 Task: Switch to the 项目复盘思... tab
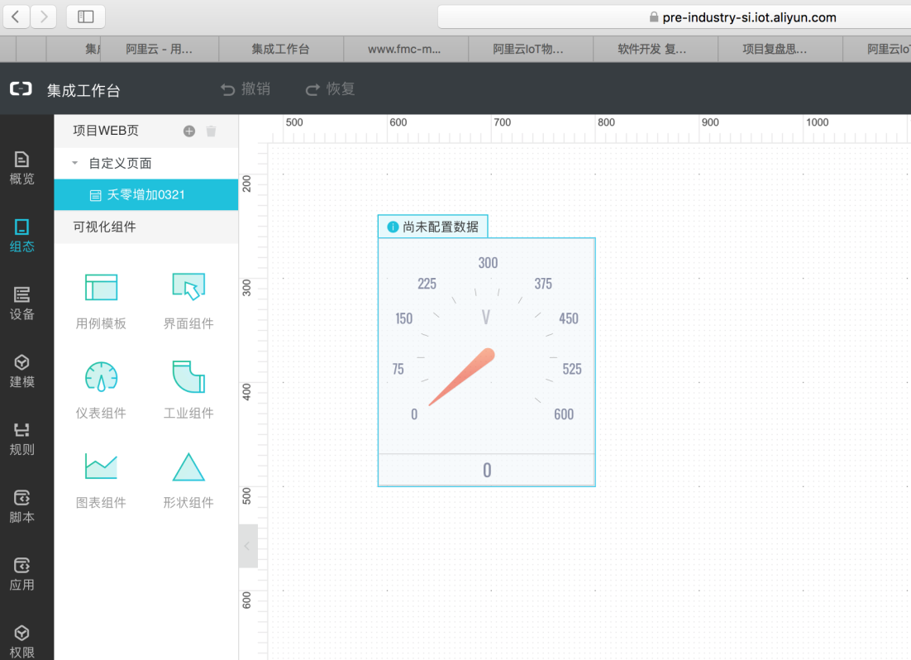780,50
